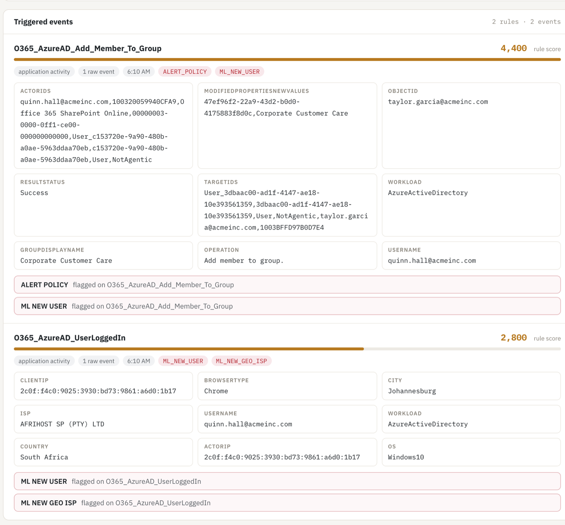Click the 4,400 rule score value
The width and height of the screenshot is (565, 525).
pyautogui.click(x=513, y=48)
